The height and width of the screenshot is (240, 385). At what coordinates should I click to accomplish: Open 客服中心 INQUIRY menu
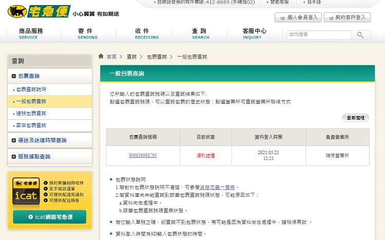(254, 34)
